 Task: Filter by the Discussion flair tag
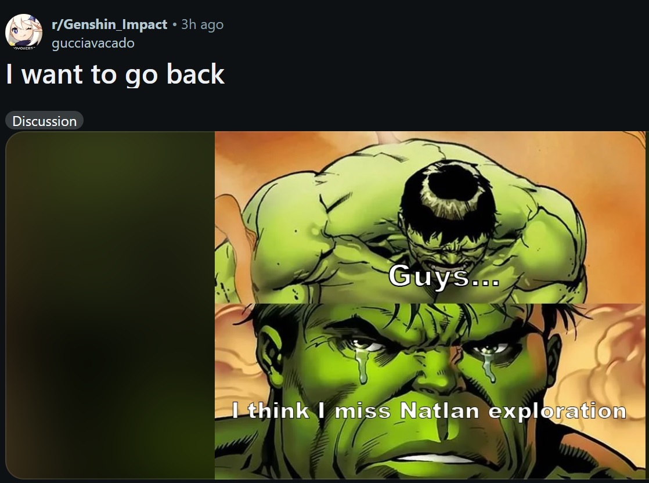click(x=44, y=121)
